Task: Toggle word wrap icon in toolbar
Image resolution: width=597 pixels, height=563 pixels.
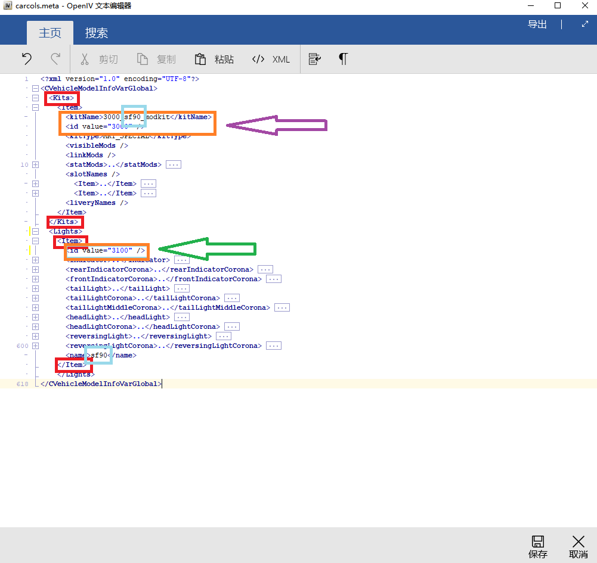Action: click(314, 59)
